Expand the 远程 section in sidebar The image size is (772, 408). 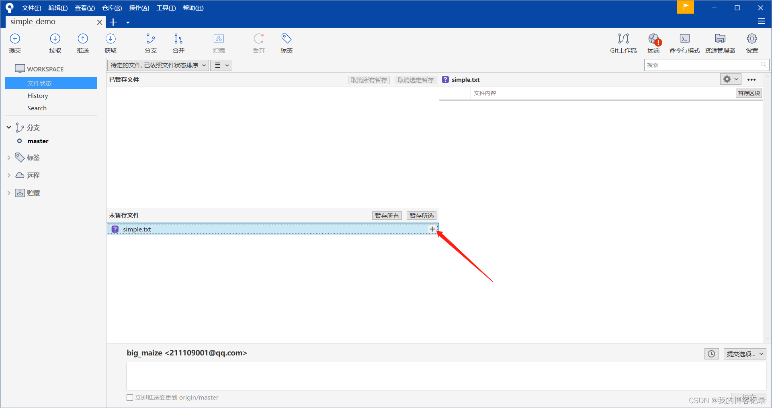[9, 175]
